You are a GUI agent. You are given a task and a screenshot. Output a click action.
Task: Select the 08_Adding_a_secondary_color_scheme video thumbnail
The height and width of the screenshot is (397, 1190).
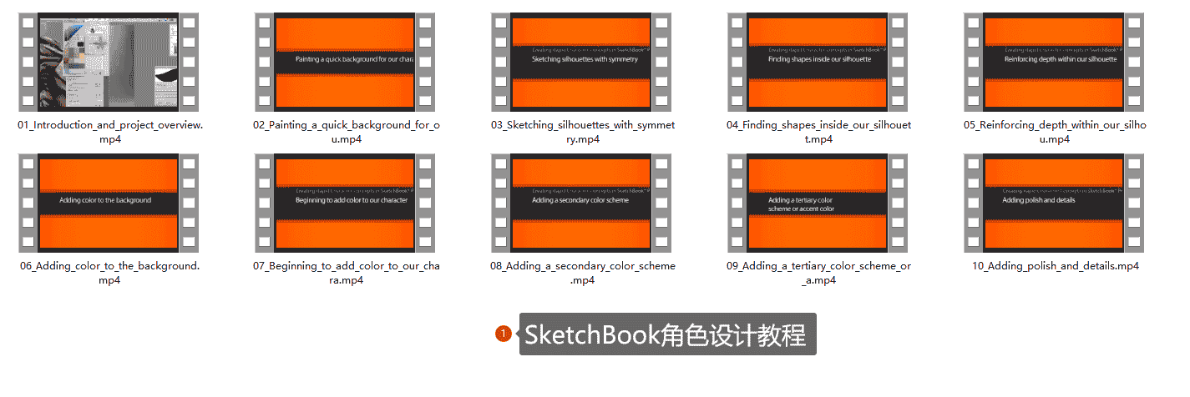click(581, 204)
